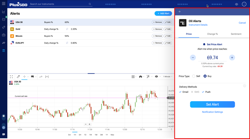This screenshot has width=250, height=139.
Task: Select the Sell price type radio button
Action: point(194,76)
